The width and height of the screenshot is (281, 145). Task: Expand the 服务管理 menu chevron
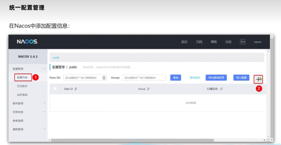pyautogui.click(x=44, y=103)
